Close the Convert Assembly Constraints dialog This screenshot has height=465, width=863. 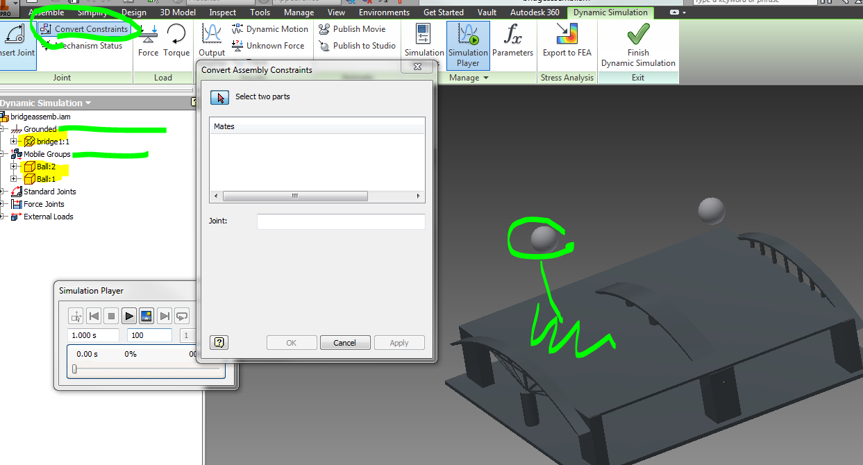pyautogui.click(x=419, y=67)
